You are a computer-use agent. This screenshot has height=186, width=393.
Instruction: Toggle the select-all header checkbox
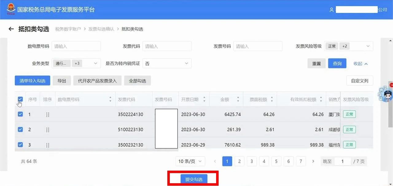coord(20,99)
